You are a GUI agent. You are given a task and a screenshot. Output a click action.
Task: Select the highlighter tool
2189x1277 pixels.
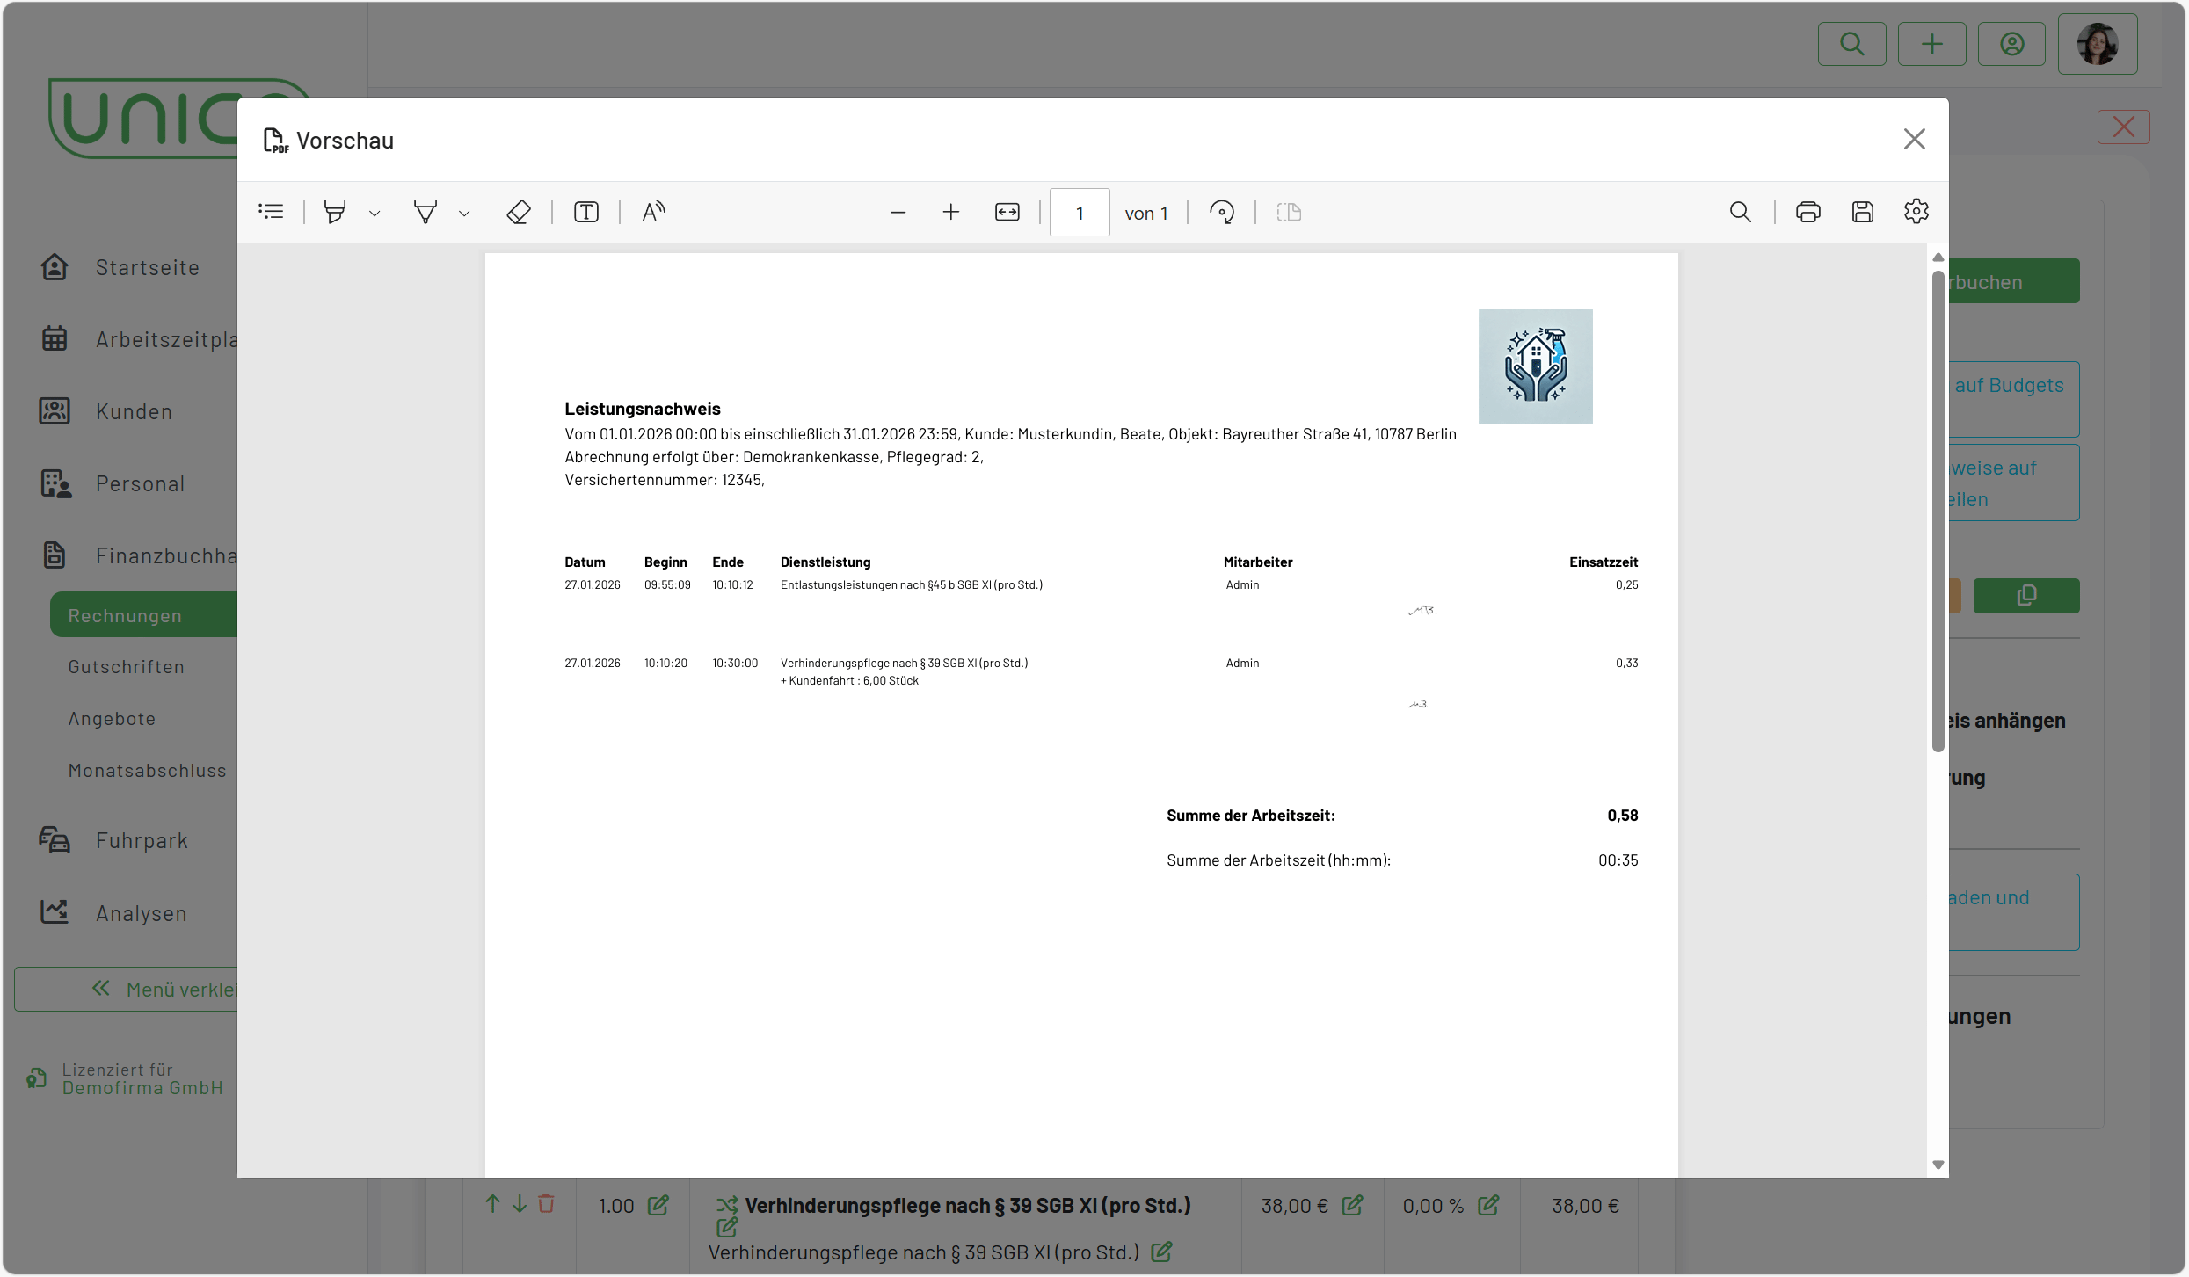point(335,212)
